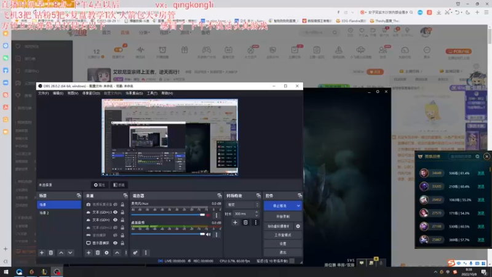
Task: Show the hidden game capture source
Action: (116, 235)
